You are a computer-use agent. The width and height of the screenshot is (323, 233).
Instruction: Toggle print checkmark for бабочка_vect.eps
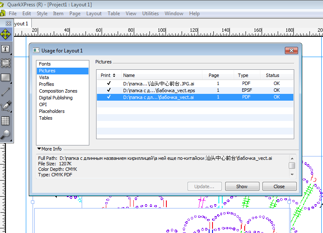(109, 90)
